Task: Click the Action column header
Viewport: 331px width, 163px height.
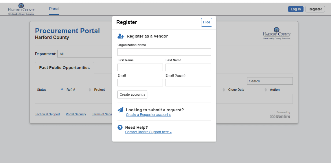Action: [x=275, y=90]
